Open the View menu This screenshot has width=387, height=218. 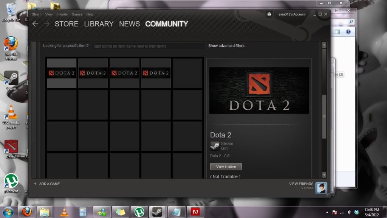click(49, 14)
